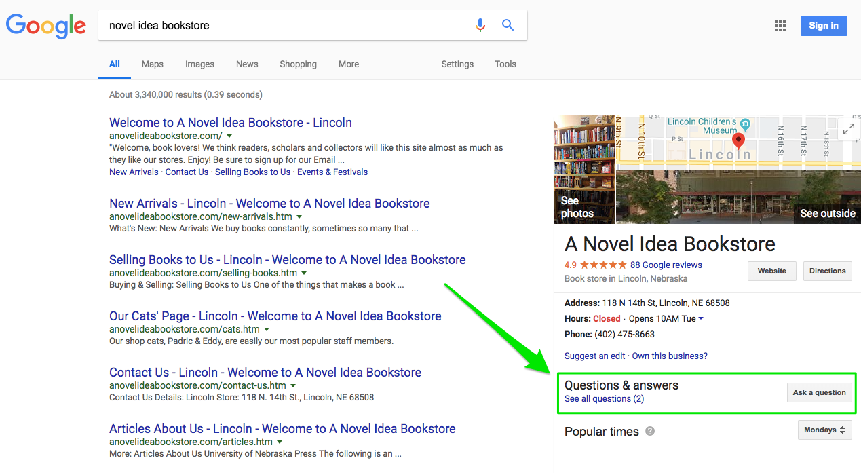
Task: Open 'Our Cats' Page' result
Action: pos(275,316)
